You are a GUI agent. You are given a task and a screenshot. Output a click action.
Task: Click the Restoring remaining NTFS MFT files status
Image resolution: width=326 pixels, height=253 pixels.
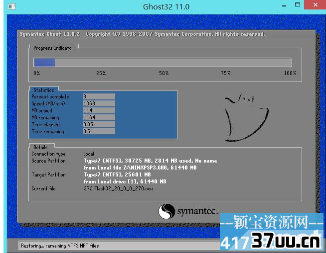click(x=60, y=246)
